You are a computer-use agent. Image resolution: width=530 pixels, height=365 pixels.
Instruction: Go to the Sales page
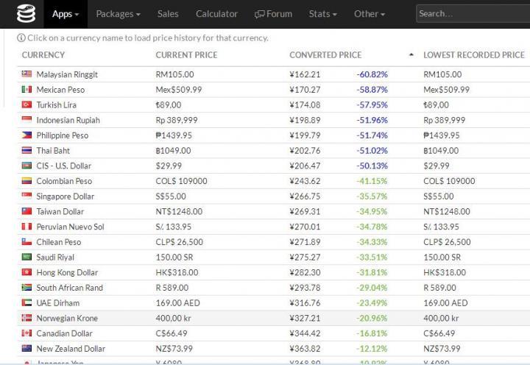tap(168, 14)
